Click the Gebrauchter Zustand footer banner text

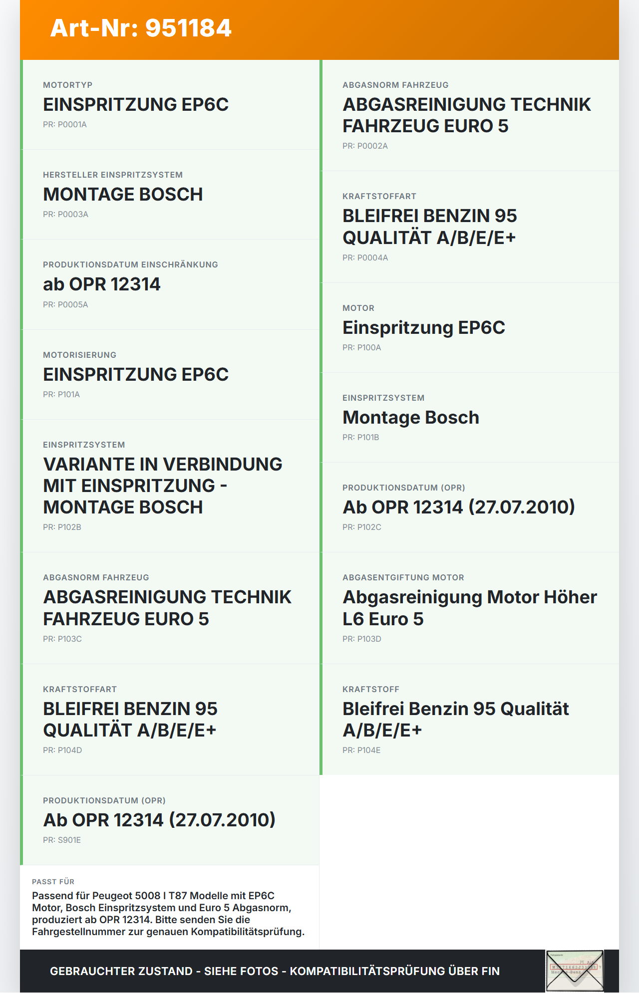click(275, 971)
